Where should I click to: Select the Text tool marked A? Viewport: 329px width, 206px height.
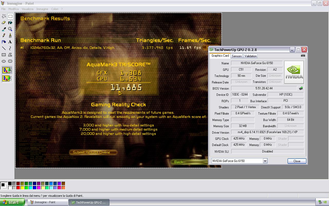(x=10, y=42)
